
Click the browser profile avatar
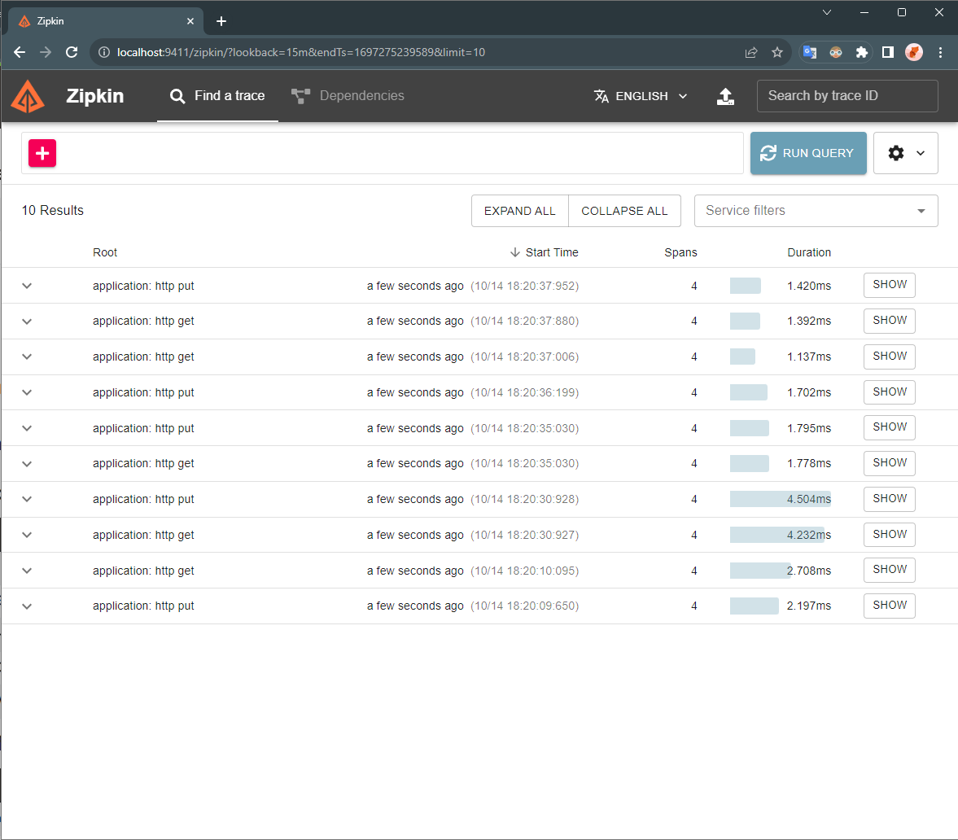pyautogui.click(x=914, y=53)
